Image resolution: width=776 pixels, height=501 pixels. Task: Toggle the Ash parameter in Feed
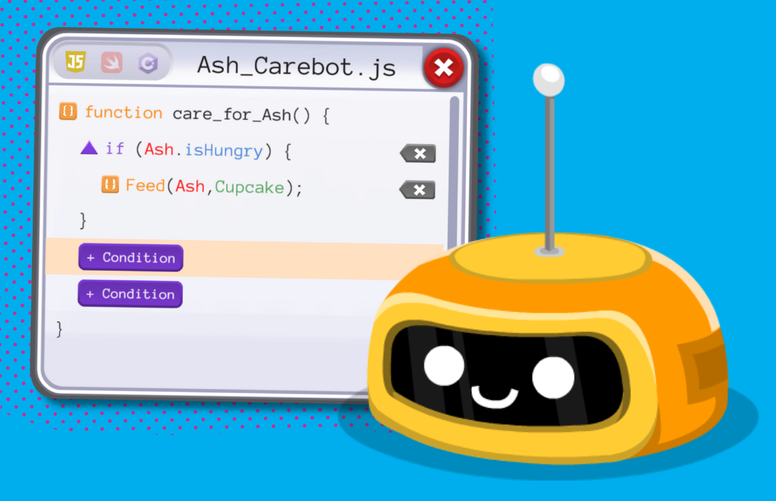(x=191, y=186)
